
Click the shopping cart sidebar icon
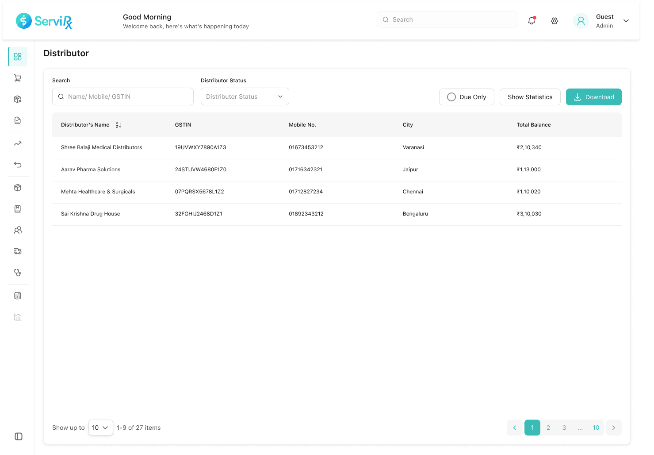pos(18,78)
